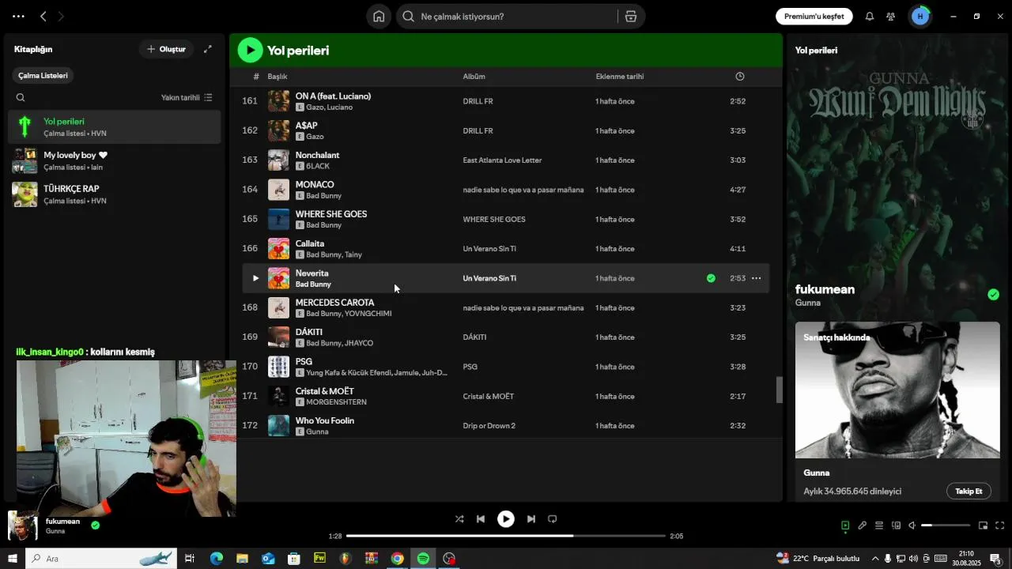Click the 'PSG' track cover thumbnail
This screenshot has height=569, width=1012.
(x=278, y=367)
